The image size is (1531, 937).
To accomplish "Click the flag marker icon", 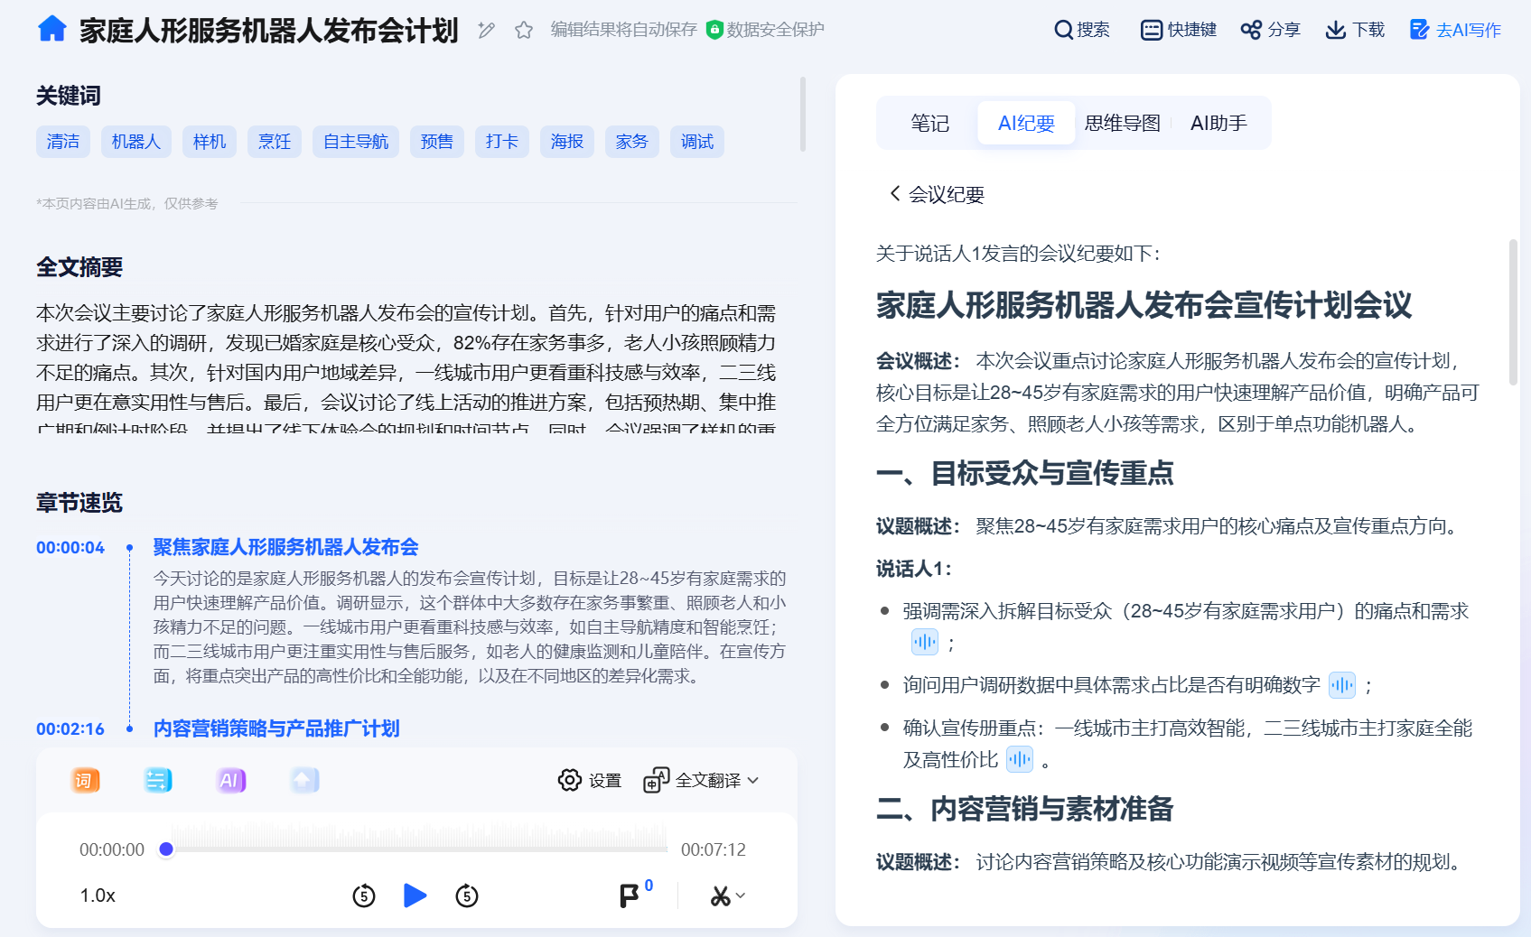I will click(x=630, y=895).
